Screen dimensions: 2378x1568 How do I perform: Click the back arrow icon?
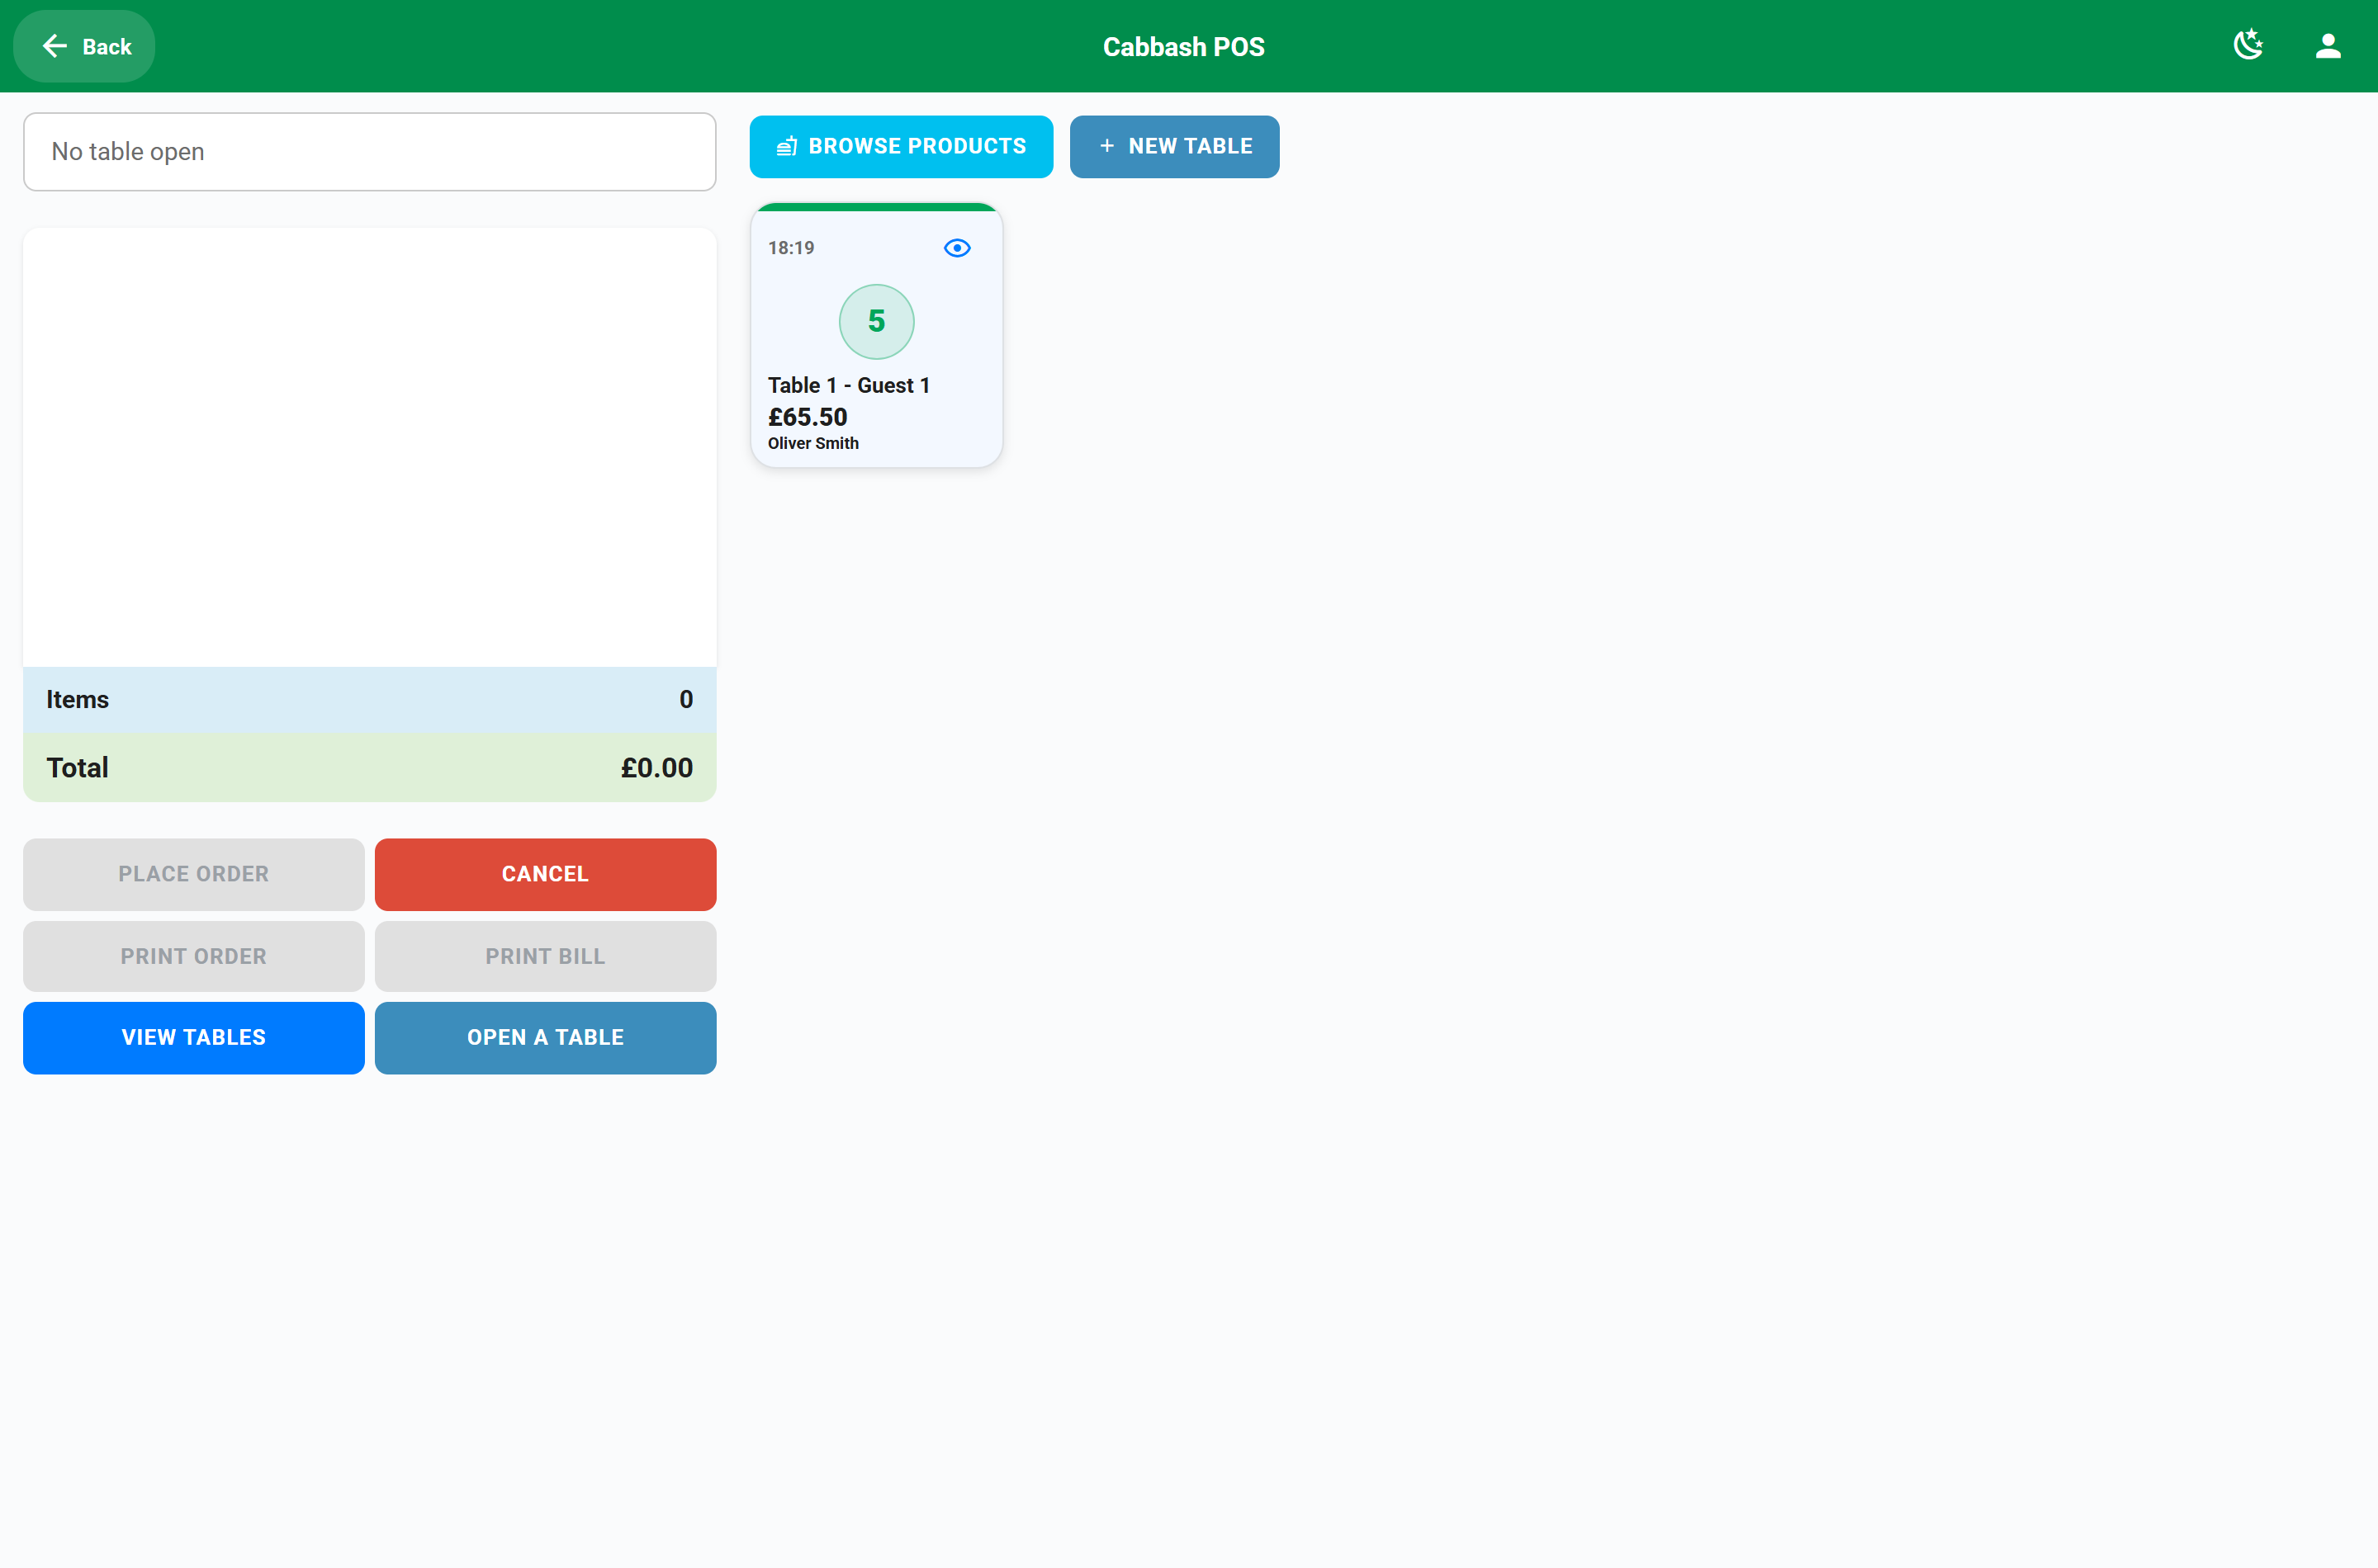[55, 46]
